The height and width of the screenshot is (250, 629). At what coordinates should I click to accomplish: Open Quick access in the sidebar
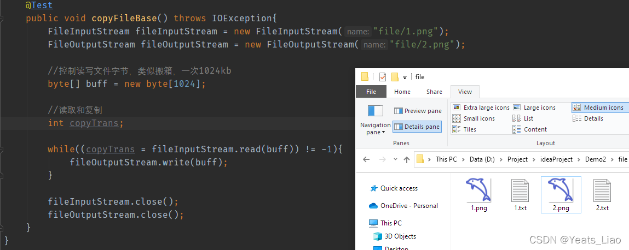(x=399, y=188)
